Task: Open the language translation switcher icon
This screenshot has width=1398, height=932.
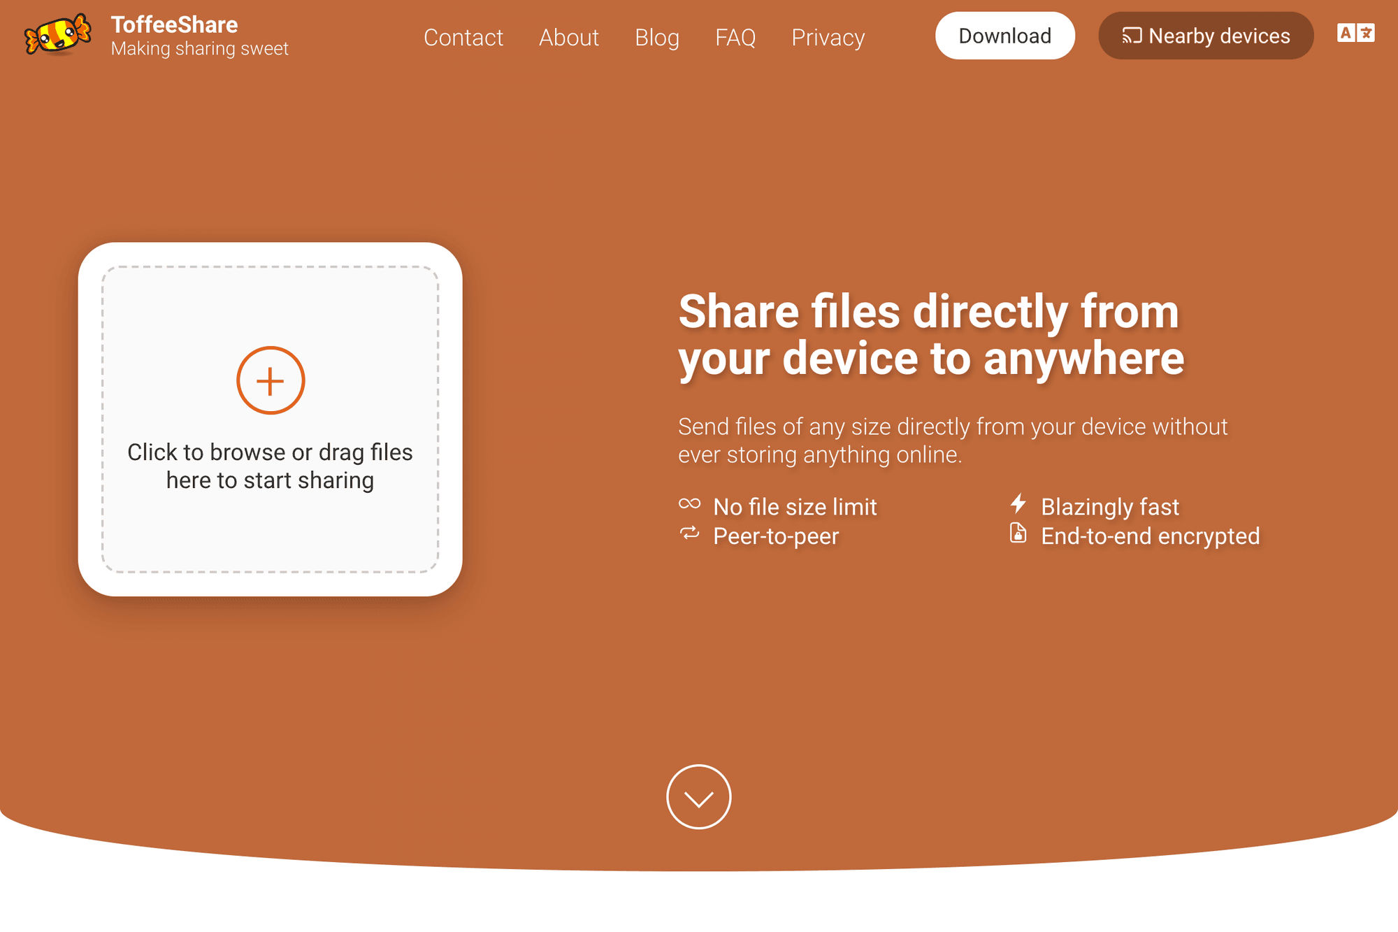Action: pyautogui.click(x=1355, y=33)
